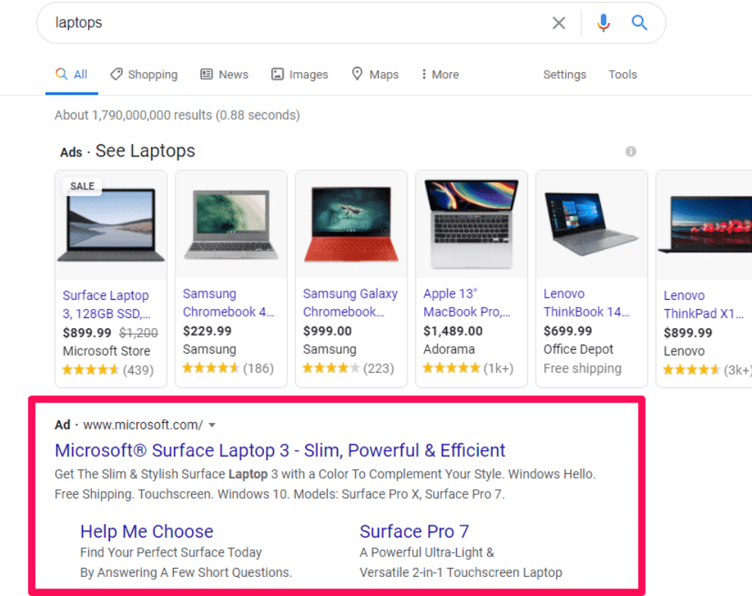Open the Microsoft Surface Laptop 3 ad headline
752x596 pixels.
[x=280, y=450]
